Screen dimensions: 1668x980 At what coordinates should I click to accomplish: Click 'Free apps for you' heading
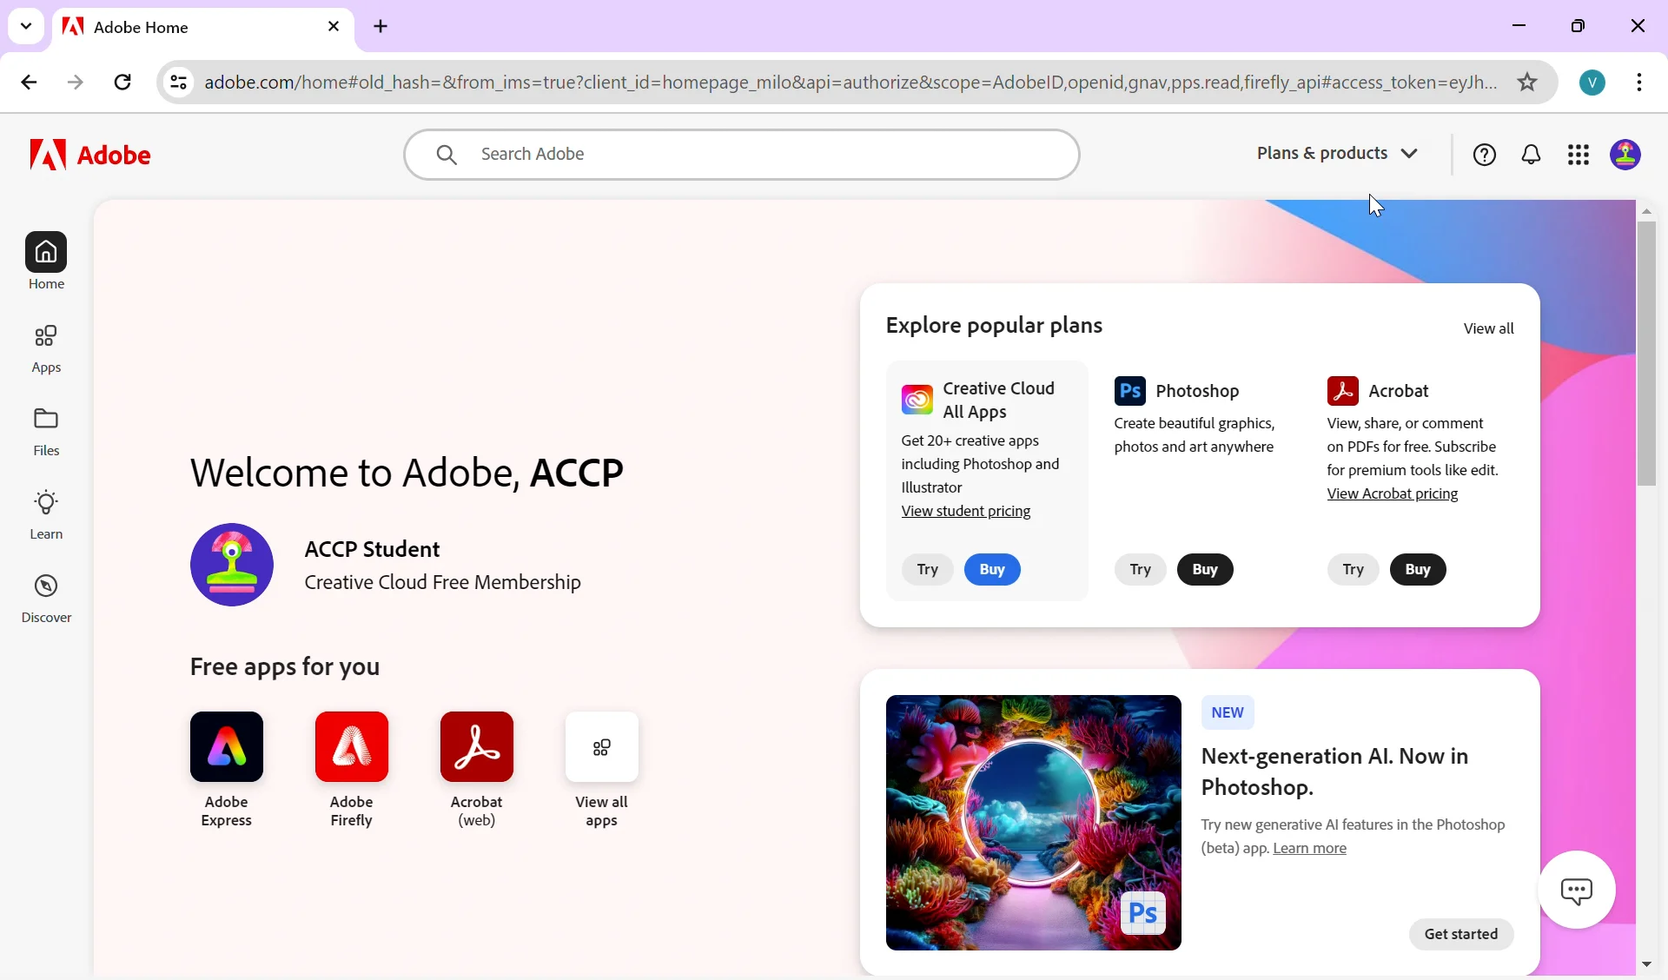pyautogui.click(x=285, y=667)
